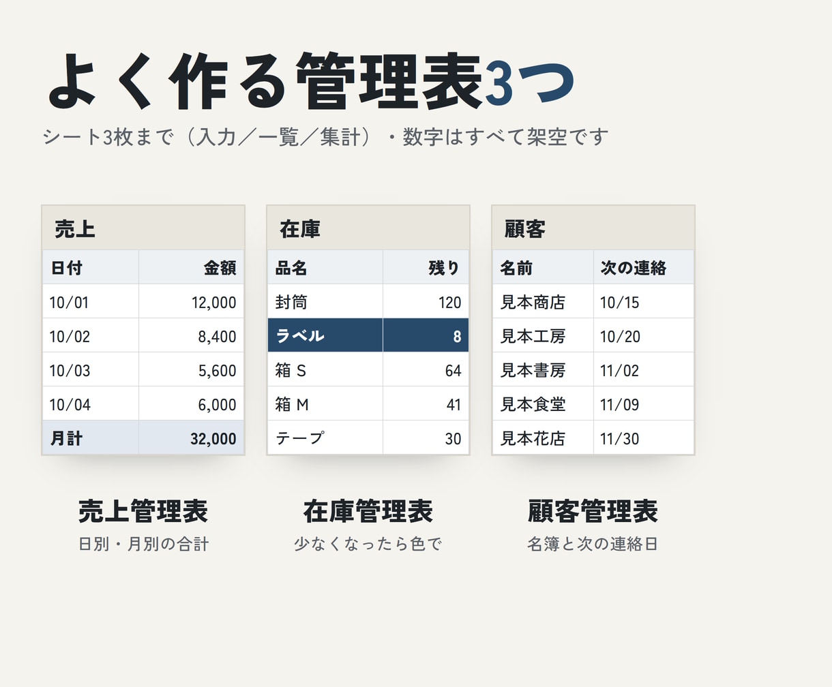
Task: Select the テープ item cell
Action: click(x=325, y=438)
